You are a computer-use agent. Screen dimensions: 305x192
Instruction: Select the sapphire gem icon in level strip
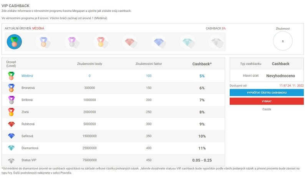tap(158, 41)
